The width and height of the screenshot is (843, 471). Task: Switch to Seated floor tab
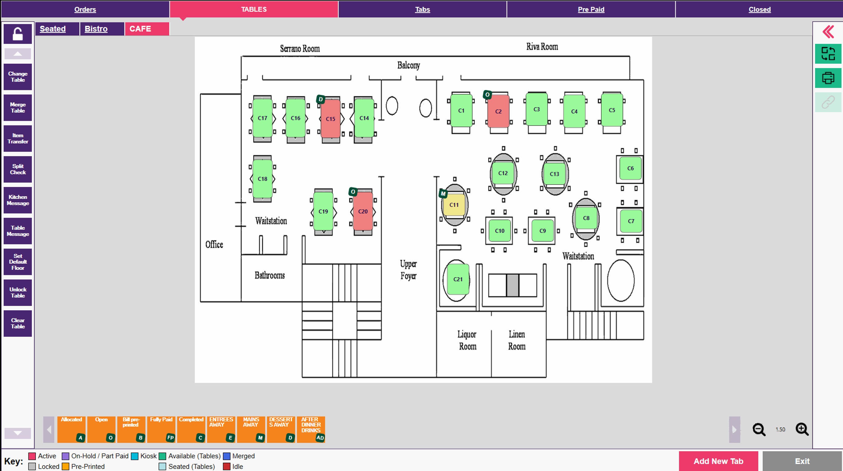pyautogui.click(x=57, y=29)
